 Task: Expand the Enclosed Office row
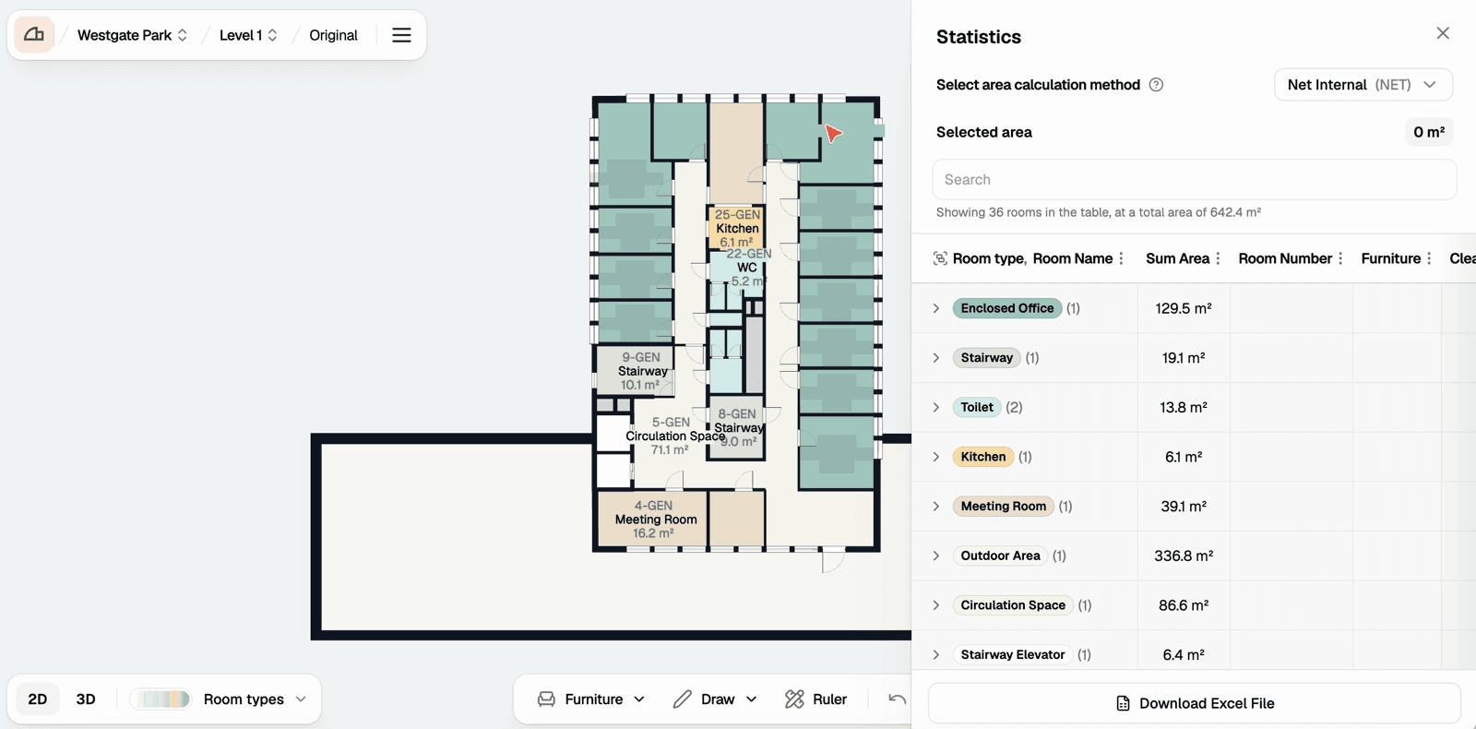click(936, 308)
